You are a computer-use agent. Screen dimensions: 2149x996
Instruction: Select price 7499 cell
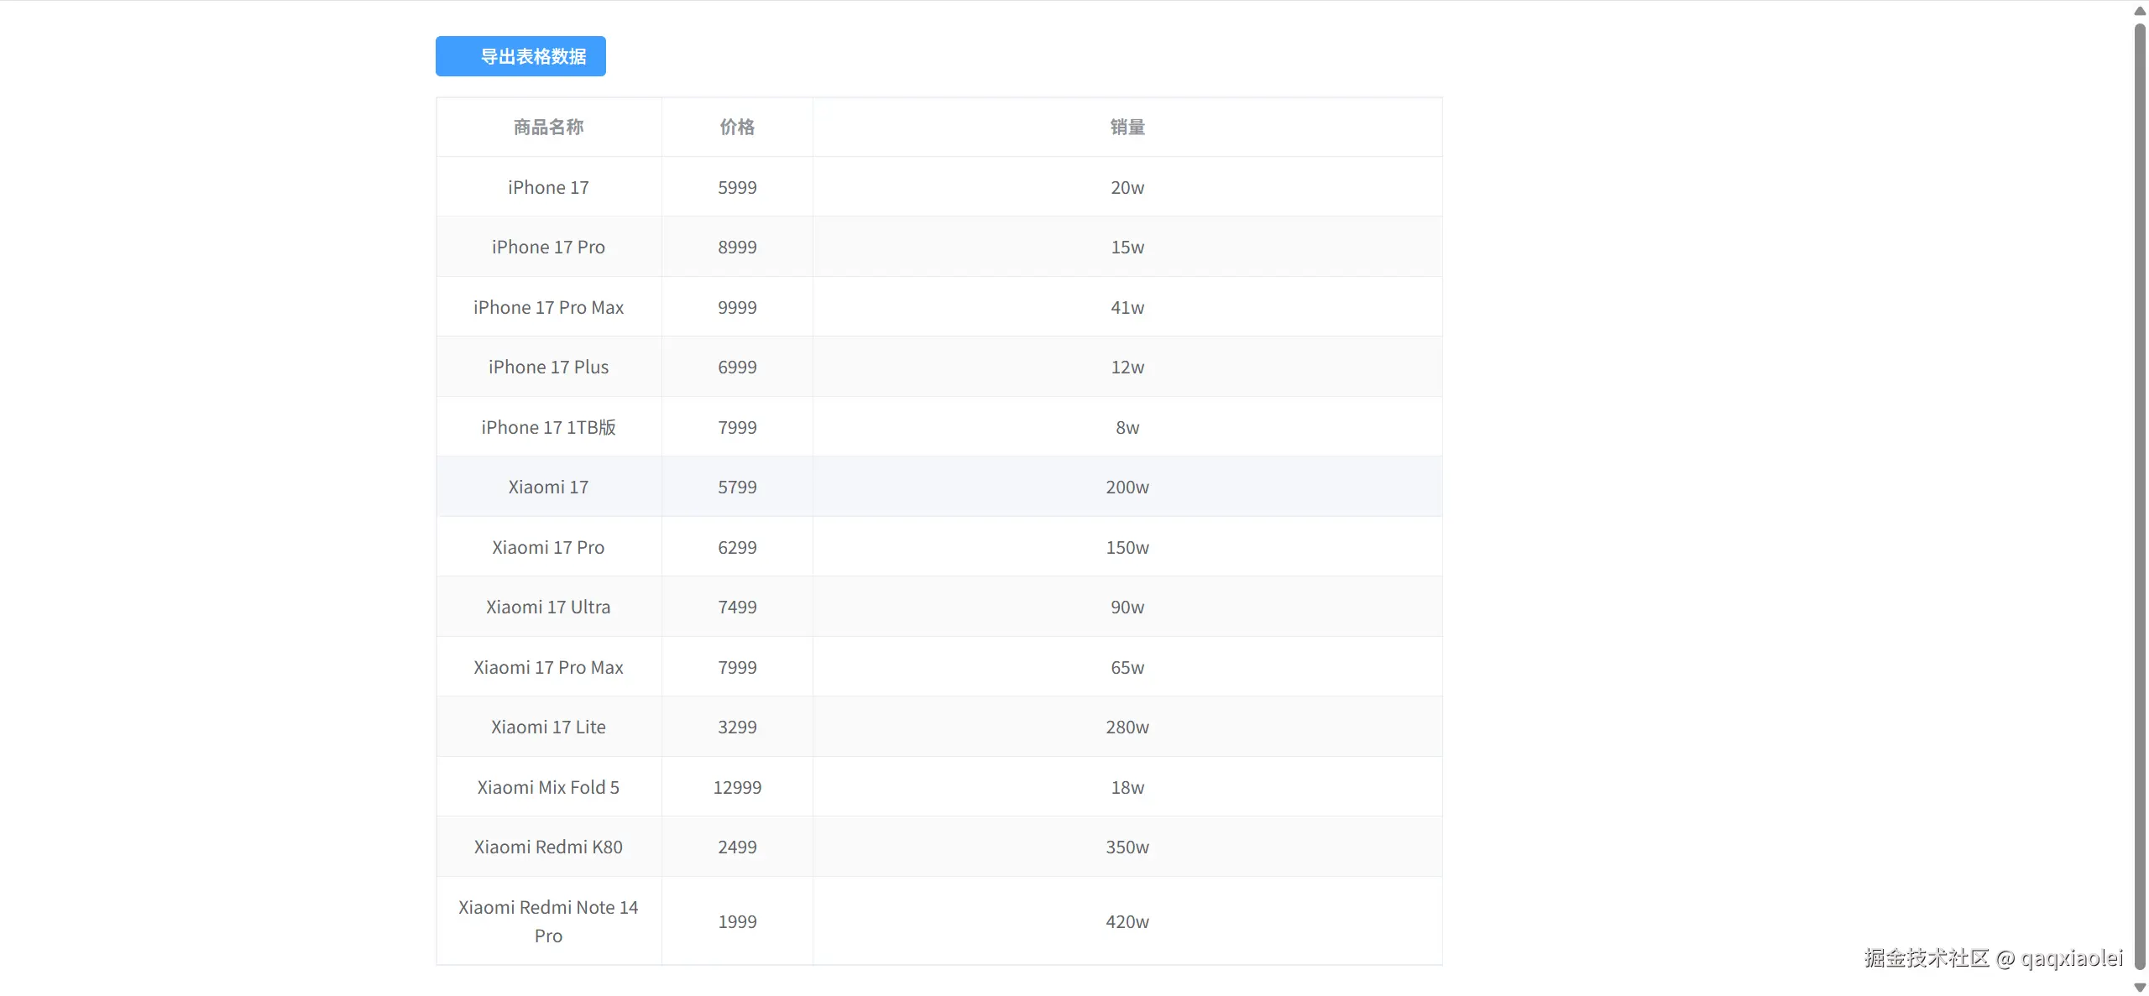click(x=737, y=607)
